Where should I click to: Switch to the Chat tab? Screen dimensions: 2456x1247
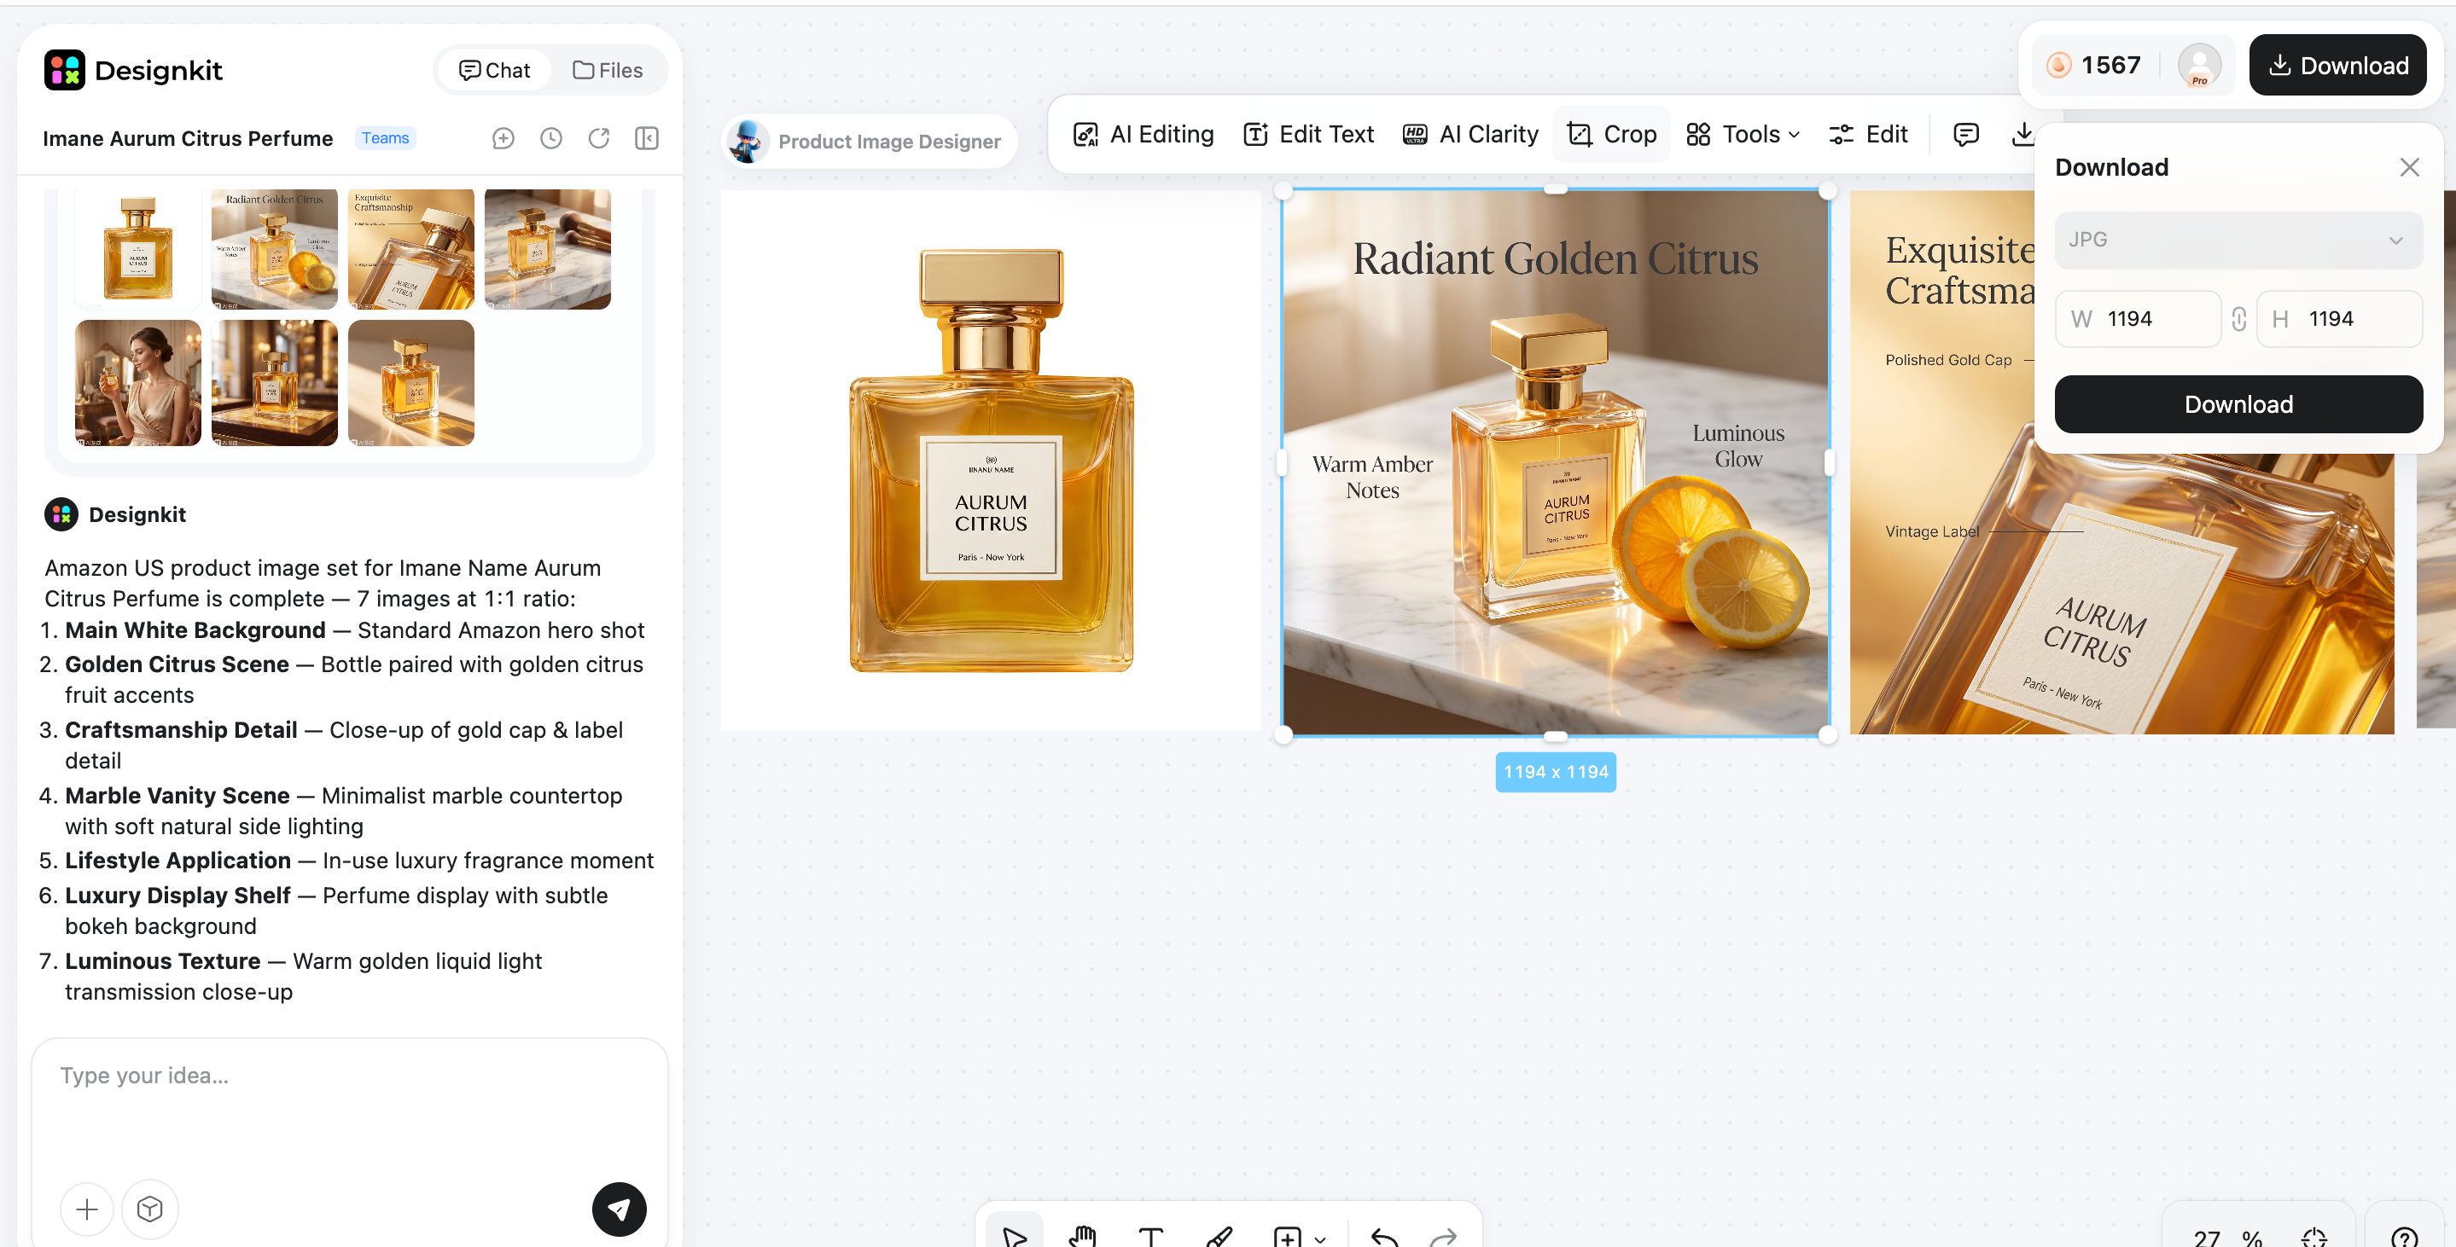(x=494, y=70)
